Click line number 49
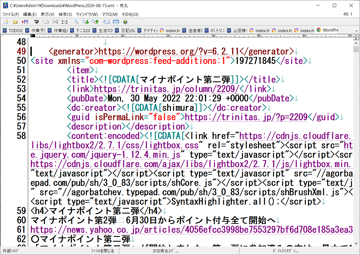This screenshot has height=255, width=360. pyautogui.click(x=21, y=51)
